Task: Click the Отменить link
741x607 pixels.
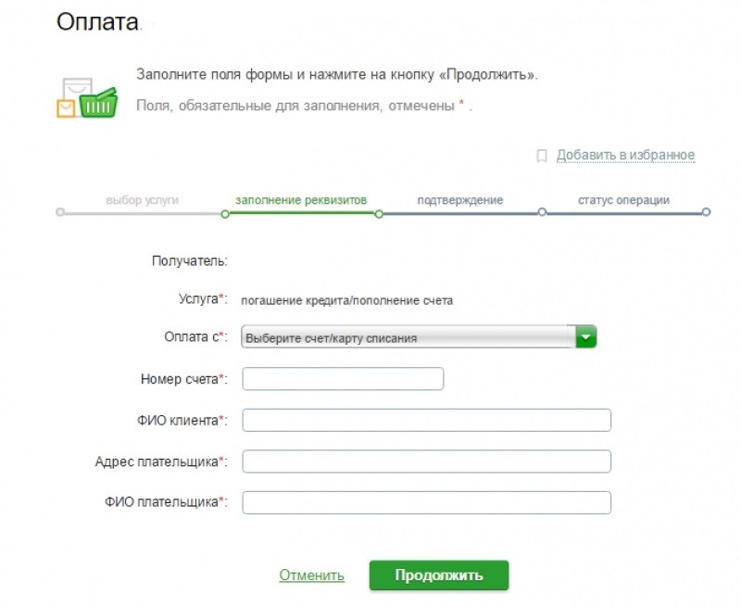Action: coord(311,575)
